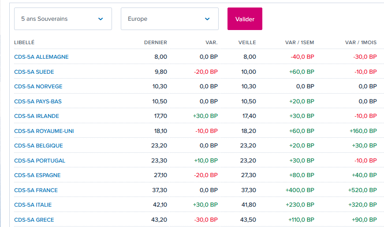
Task: View the CDS-5A BELGIQUE entry
Action: coord(38,146)
